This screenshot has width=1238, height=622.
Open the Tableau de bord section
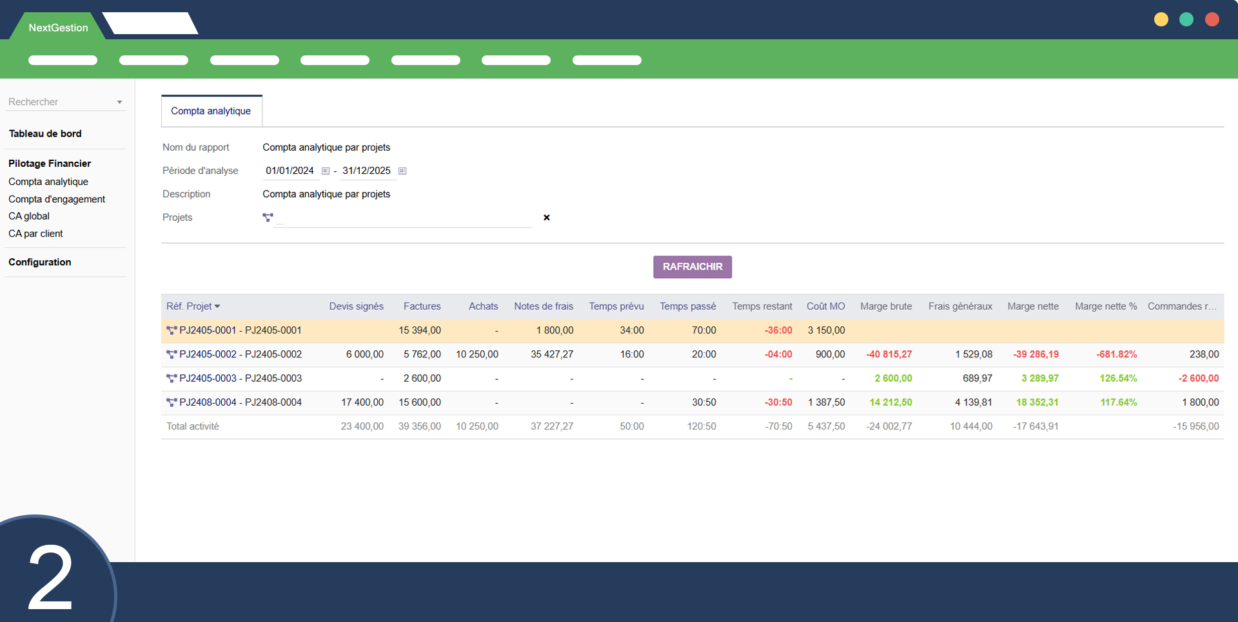(x=45, y=134)
